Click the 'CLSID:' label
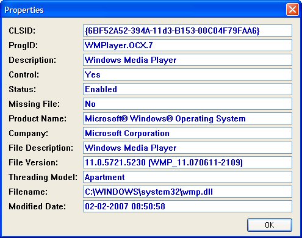Image resolution: width=302 pixels, height=238 pixels. [22, 31]
